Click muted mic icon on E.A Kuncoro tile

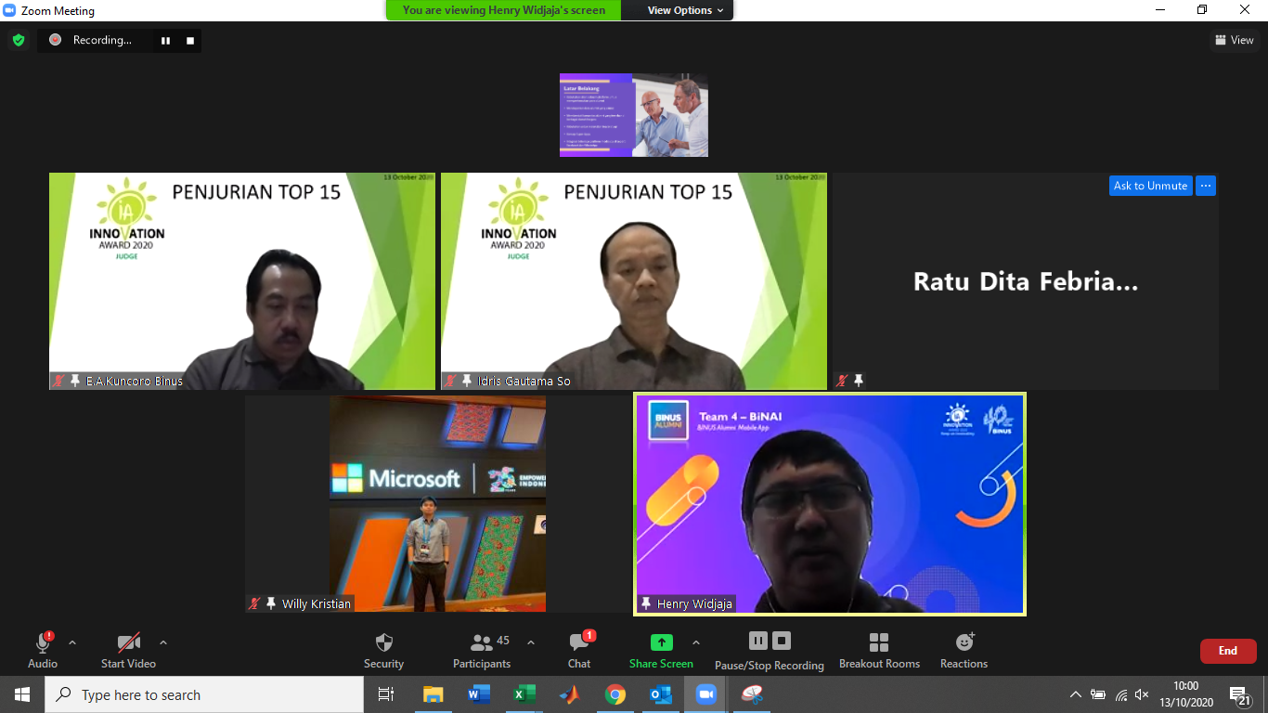click(x=58, y=381)
